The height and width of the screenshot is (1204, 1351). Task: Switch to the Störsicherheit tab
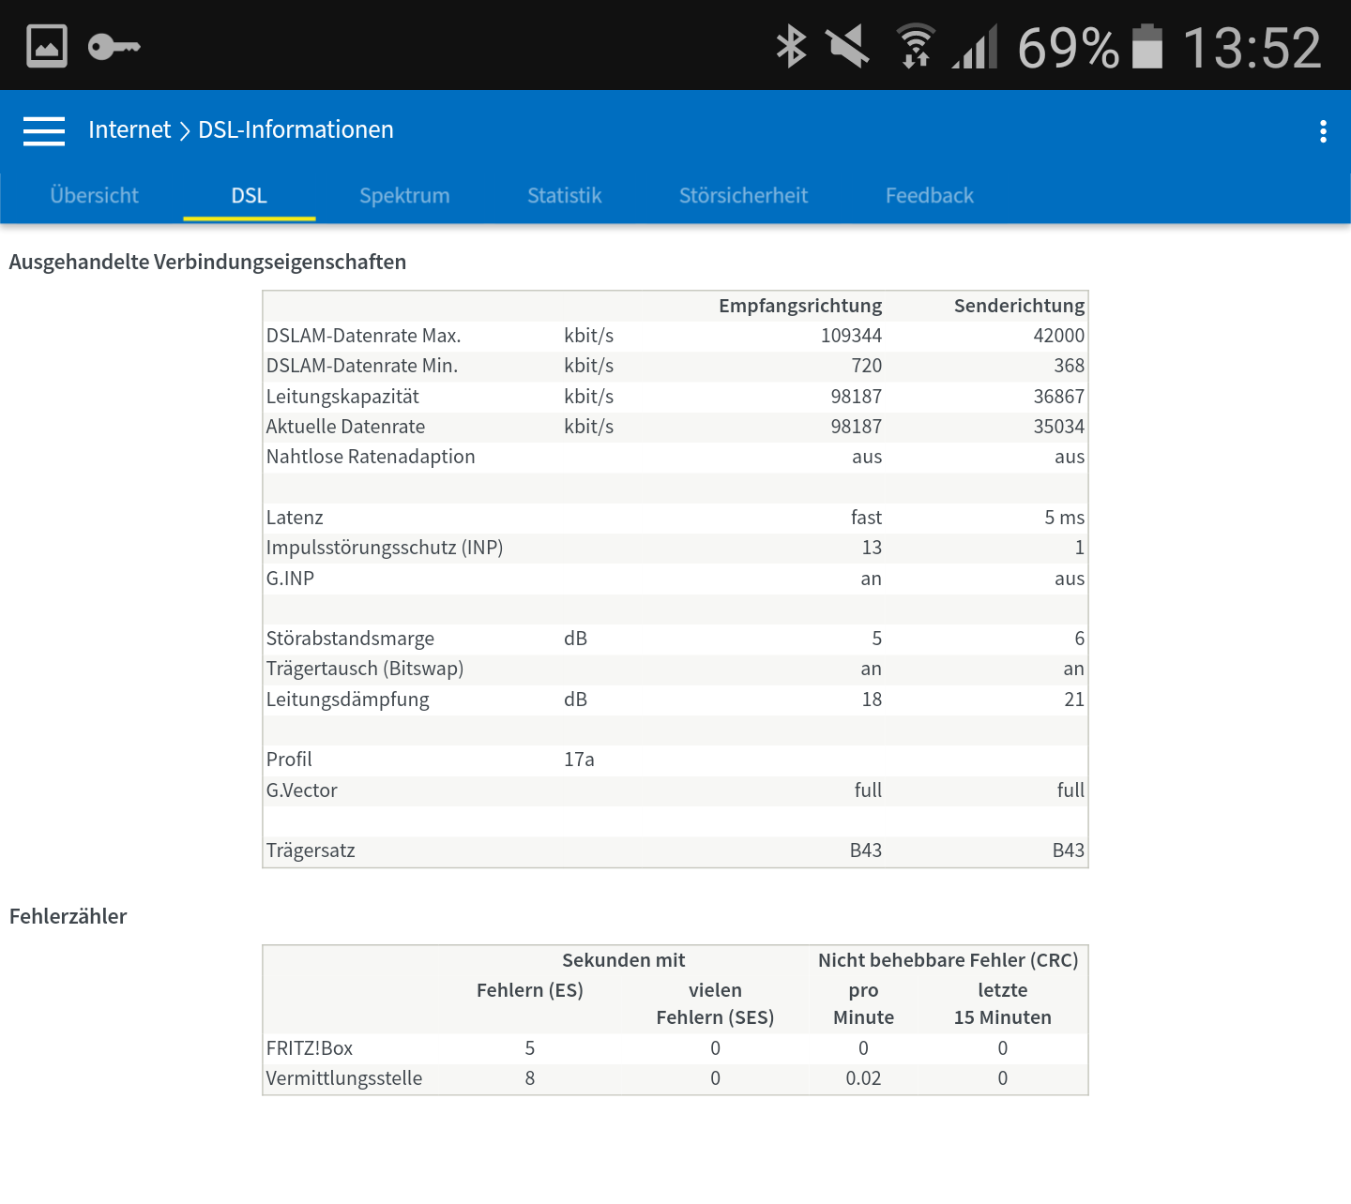743,195
